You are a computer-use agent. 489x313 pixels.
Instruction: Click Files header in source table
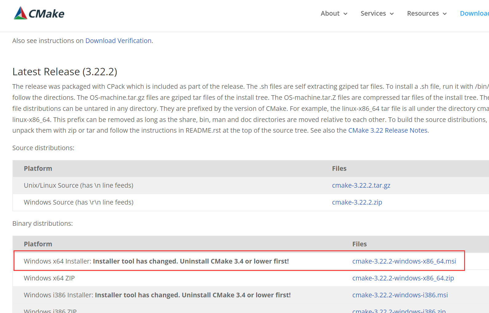tap(339, 169)
